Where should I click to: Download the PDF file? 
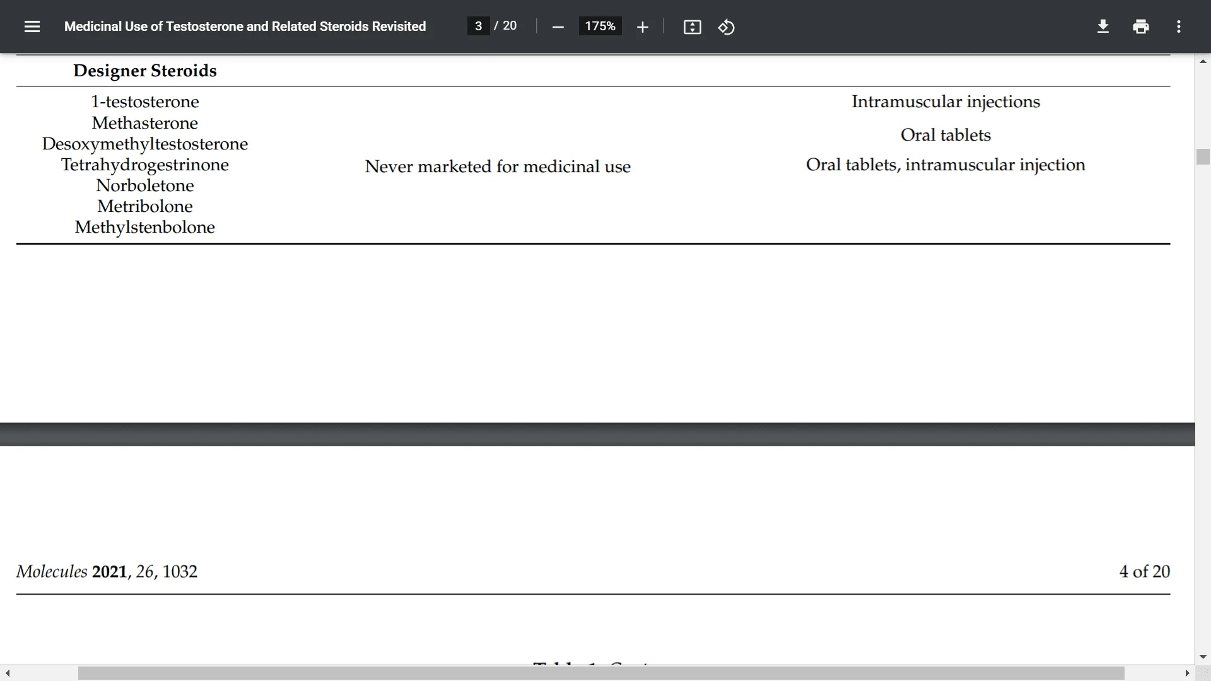coord(1103,26)
